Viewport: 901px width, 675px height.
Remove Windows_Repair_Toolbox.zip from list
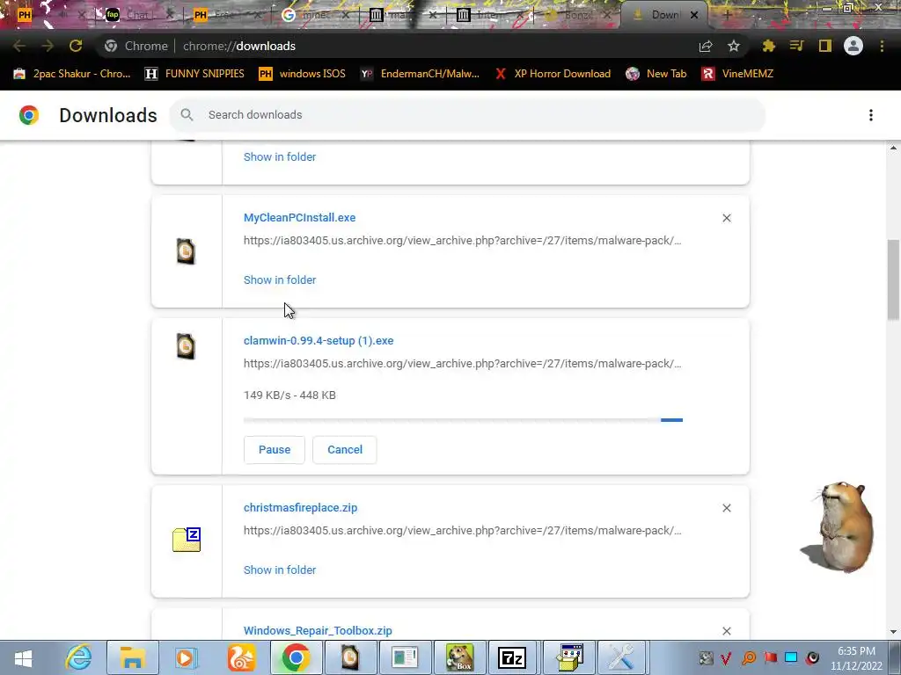point(726,631)
